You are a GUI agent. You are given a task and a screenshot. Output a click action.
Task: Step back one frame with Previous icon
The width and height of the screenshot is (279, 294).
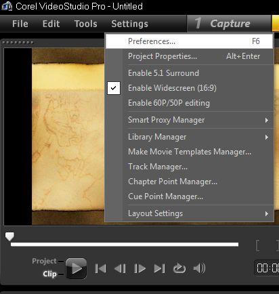pyautogui.click(x=120, y=268)
